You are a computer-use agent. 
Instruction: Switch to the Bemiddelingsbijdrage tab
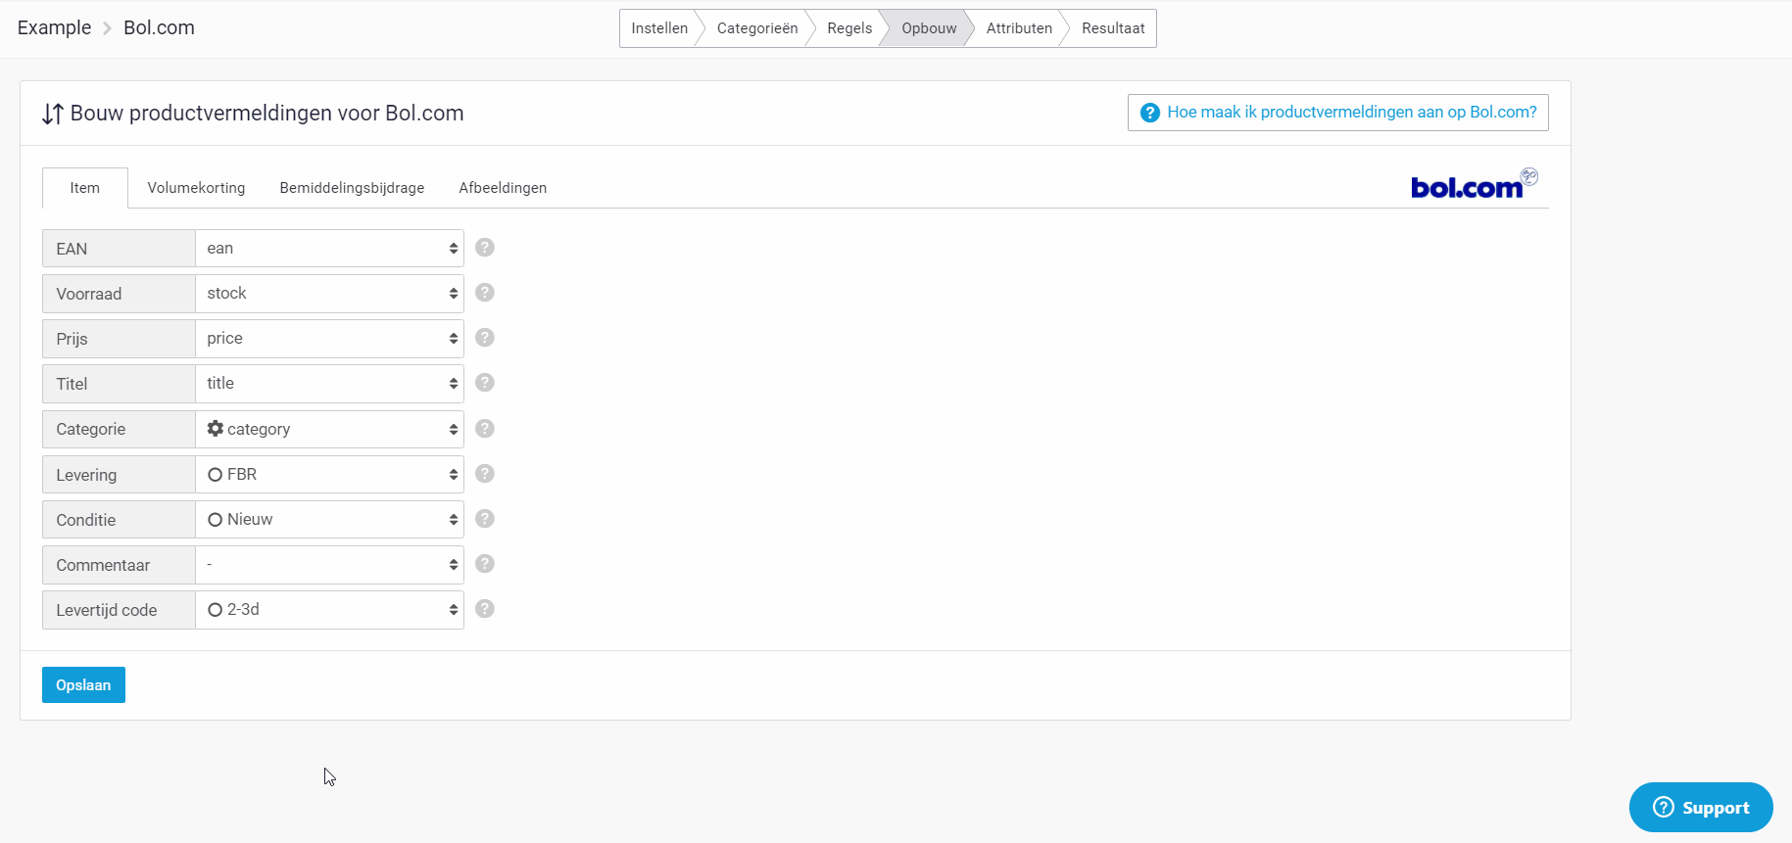tap(352, 188)
